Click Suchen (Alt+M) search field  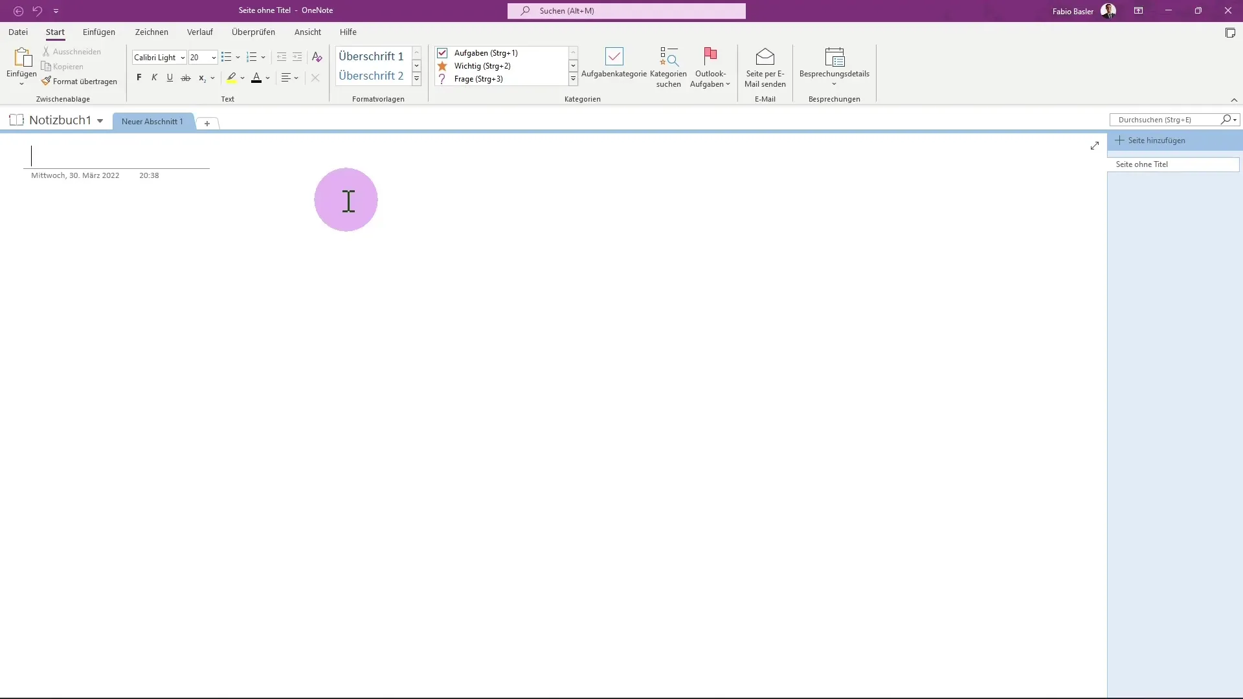pos(626,11)
